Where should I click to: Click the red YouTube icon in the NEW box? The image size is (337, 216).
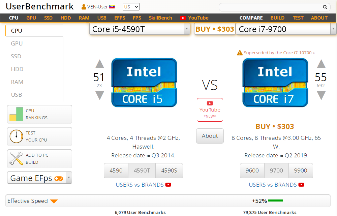210,103
